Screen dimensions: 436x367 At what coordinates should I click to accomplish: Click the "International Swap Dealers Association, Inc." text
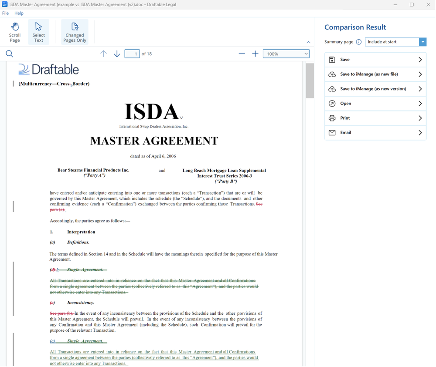coord(154,127)
